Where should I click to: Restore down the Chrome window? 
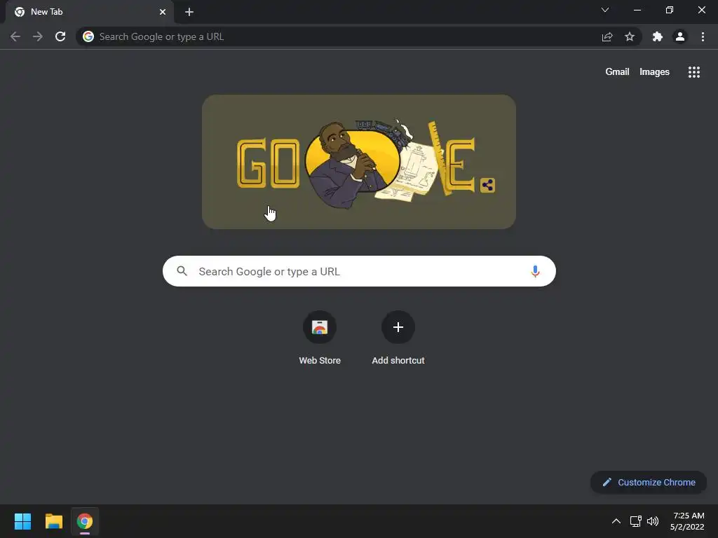670,10
